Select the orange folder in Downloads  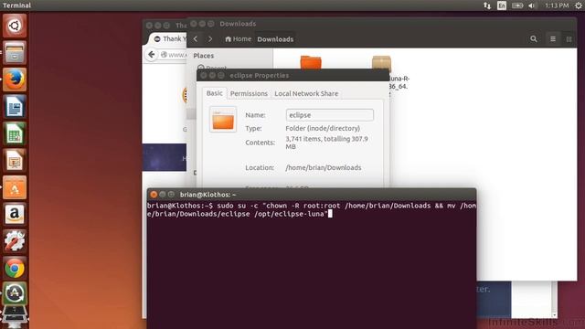311,62
